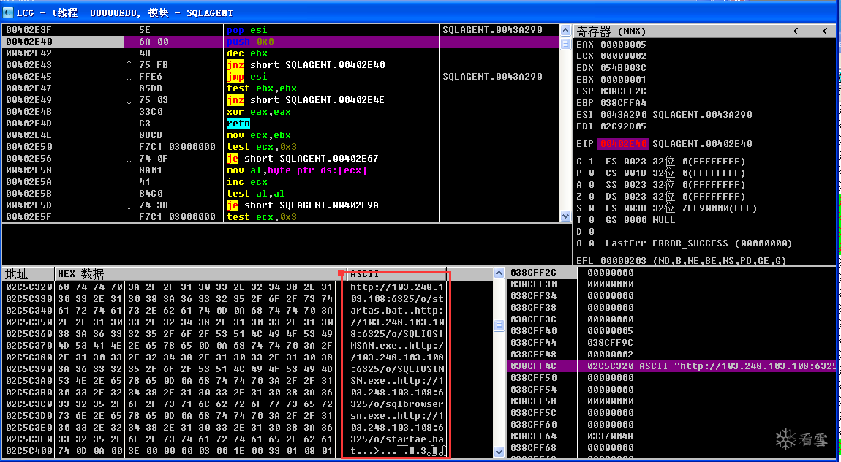
Task: Click hex bytes F7C1 03000000 at 00402E50
Action: tap(177, 147)
